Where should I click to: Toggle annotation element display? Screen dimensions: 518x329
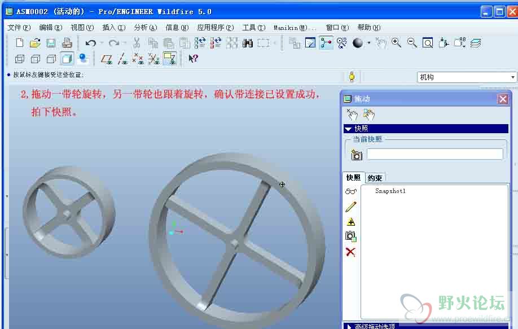(x=169, y=59)
